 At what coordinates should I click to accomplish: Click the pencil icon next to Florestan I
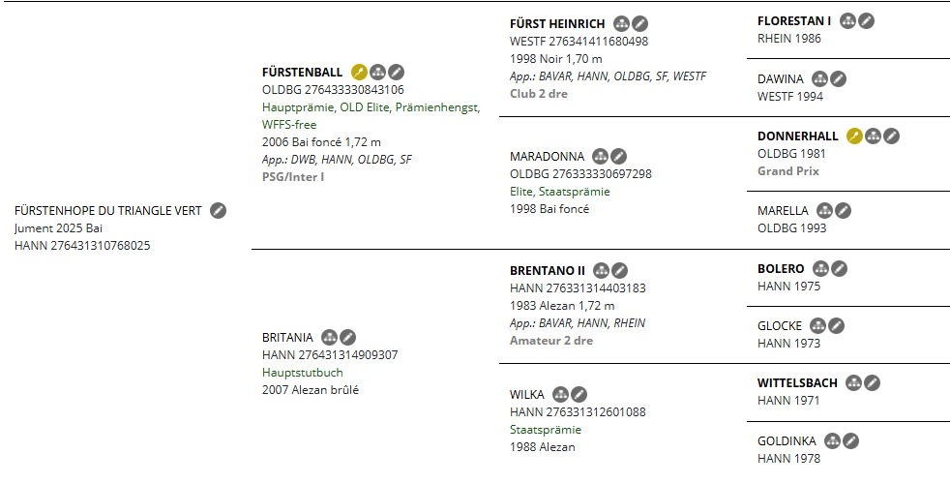click(x=866, y=20)
